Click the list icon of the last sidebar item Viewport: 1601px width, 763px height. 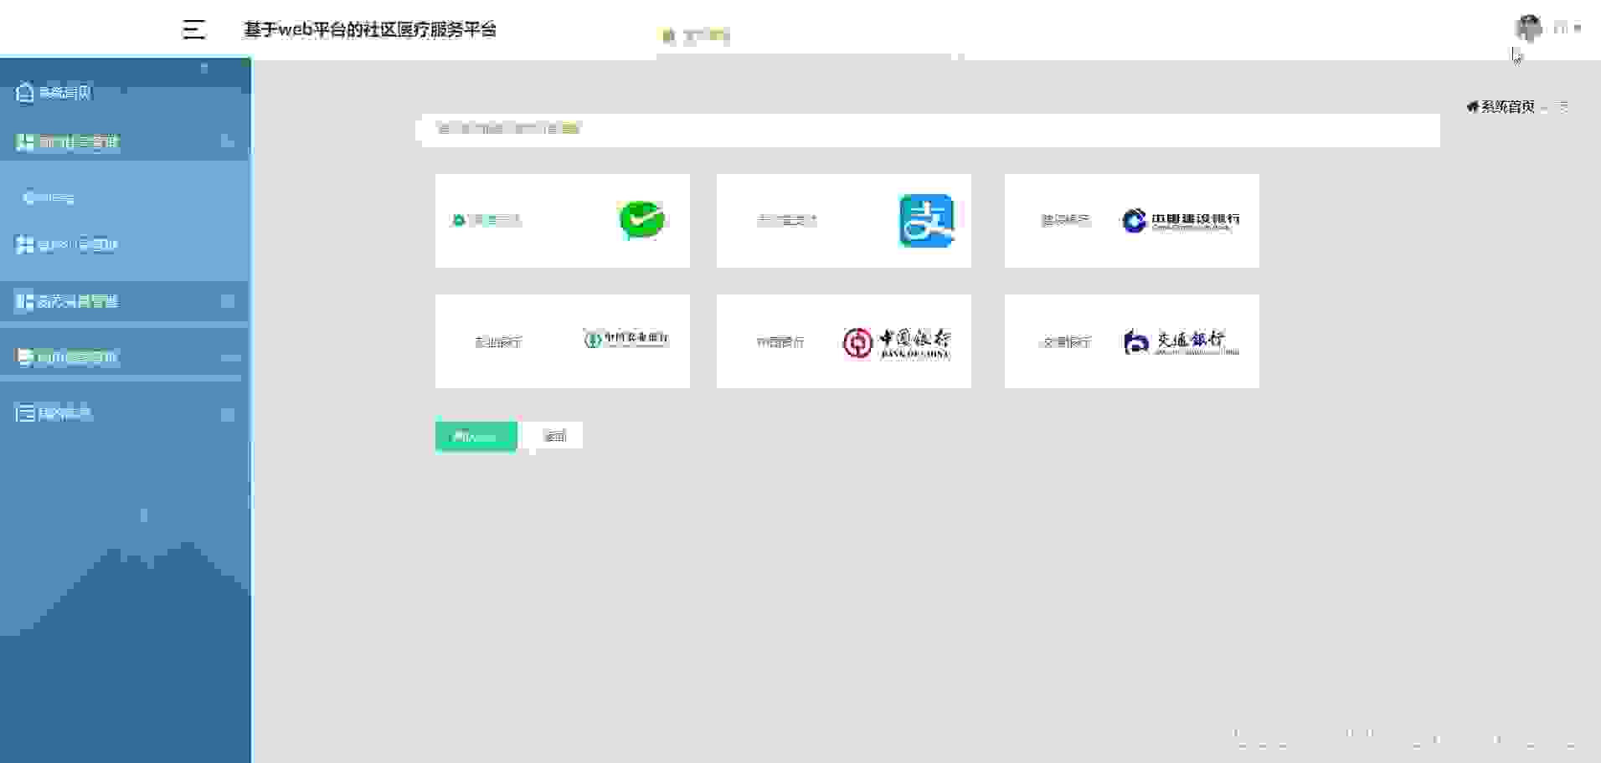point(25,413)
